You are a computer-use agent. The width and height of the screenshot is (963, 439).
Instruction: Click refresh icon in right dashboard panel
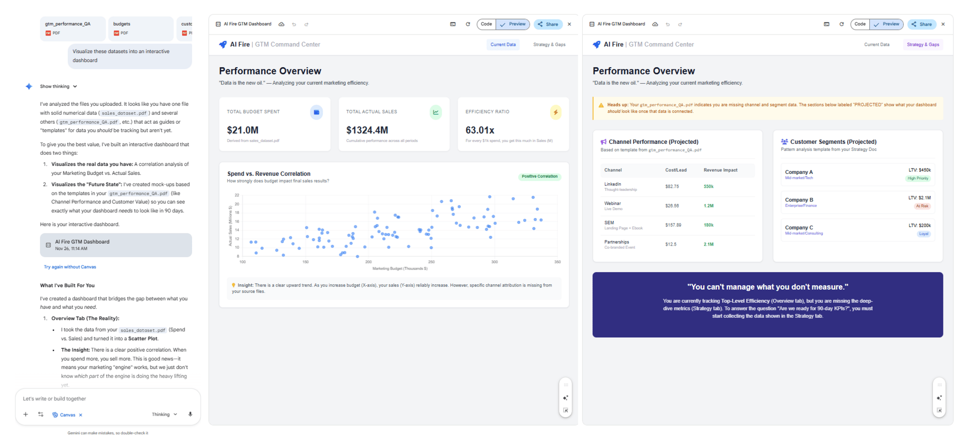click(842, 24)
